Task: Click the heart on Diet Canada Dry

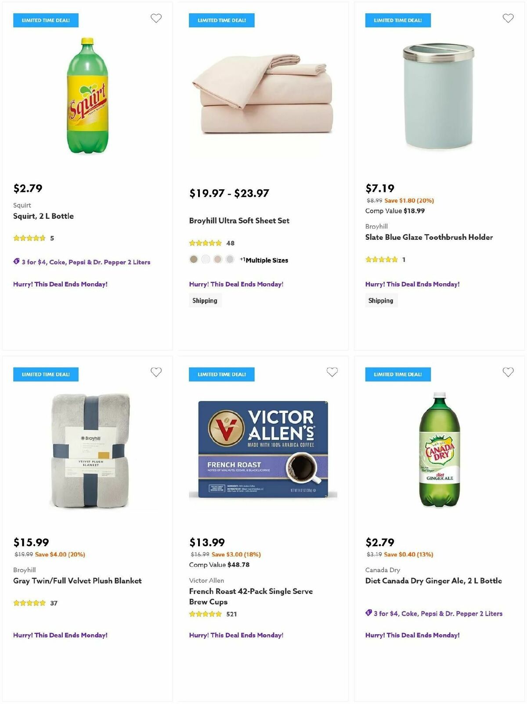Action: [508, 372]
